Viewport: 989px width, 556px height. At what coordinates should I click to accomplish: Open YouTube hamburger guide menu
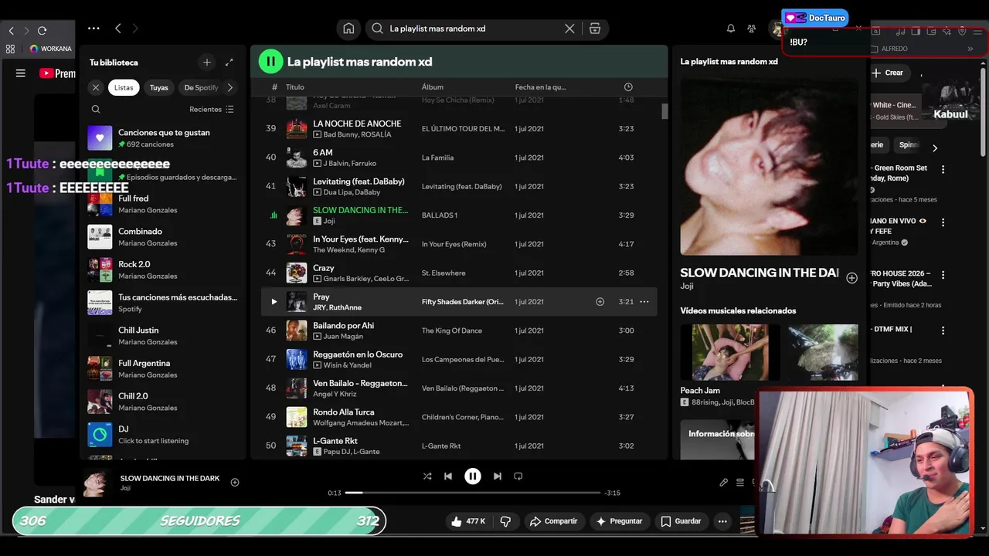point(21,73)
